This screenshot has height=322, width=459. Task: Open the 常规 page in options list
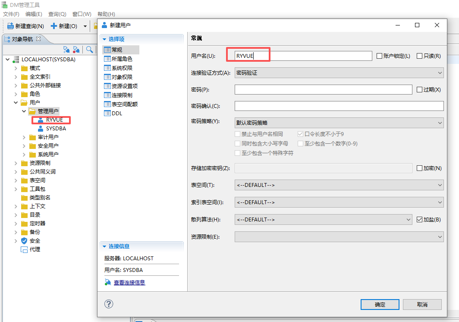[121, 50]
